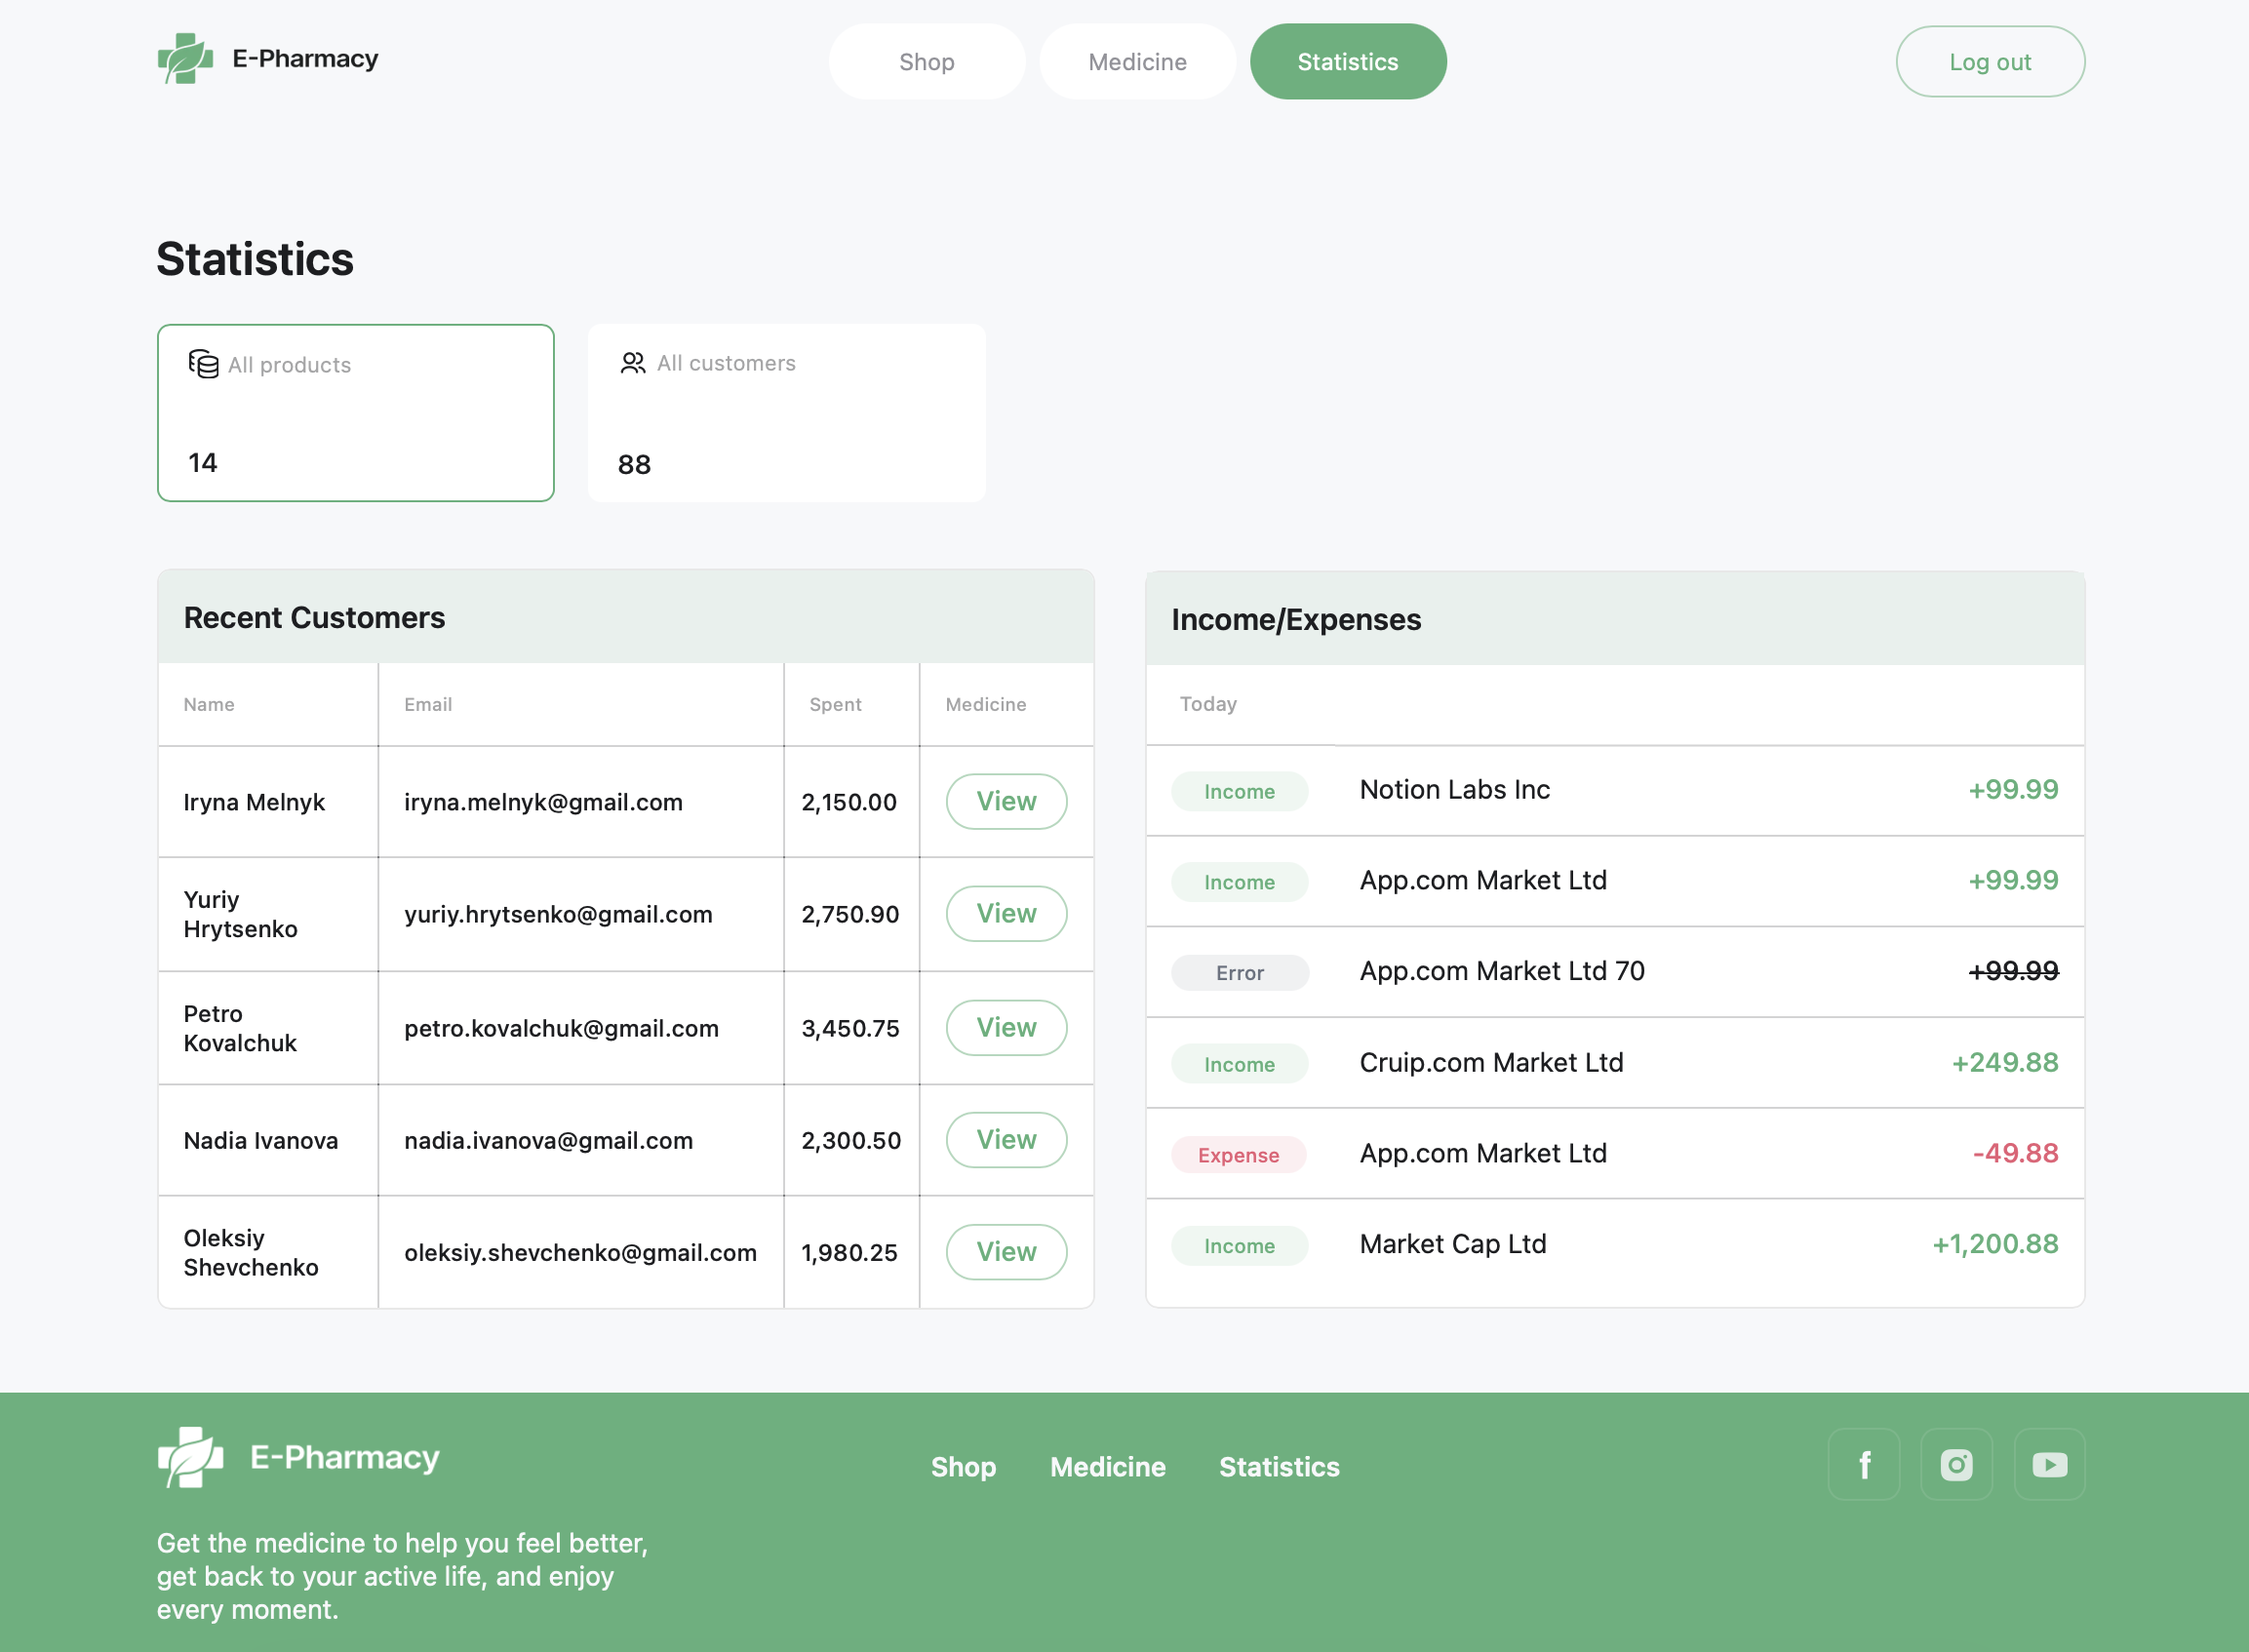
Task: Click the Spent column header
Action: 835,705
